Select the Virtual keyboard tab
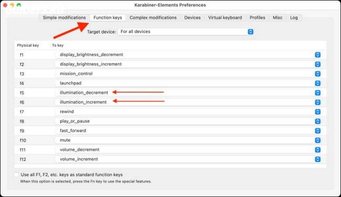 (x=225, y=17)
